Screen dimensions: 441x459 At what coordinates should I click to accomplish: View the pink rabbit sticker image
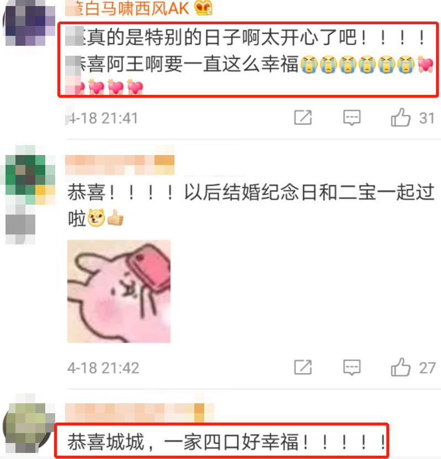(119, 291)
